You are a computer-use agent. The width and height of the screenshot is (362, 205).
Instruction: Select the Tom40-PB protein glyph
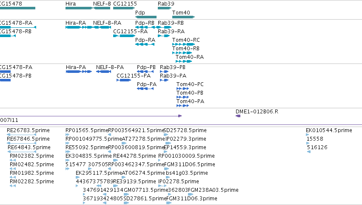[x=182, y=98]
